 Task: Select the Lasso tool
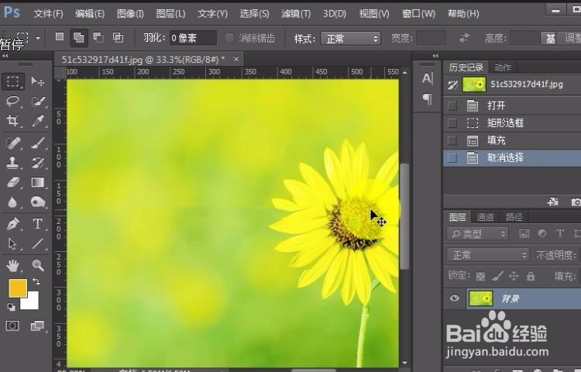(13, 101)
